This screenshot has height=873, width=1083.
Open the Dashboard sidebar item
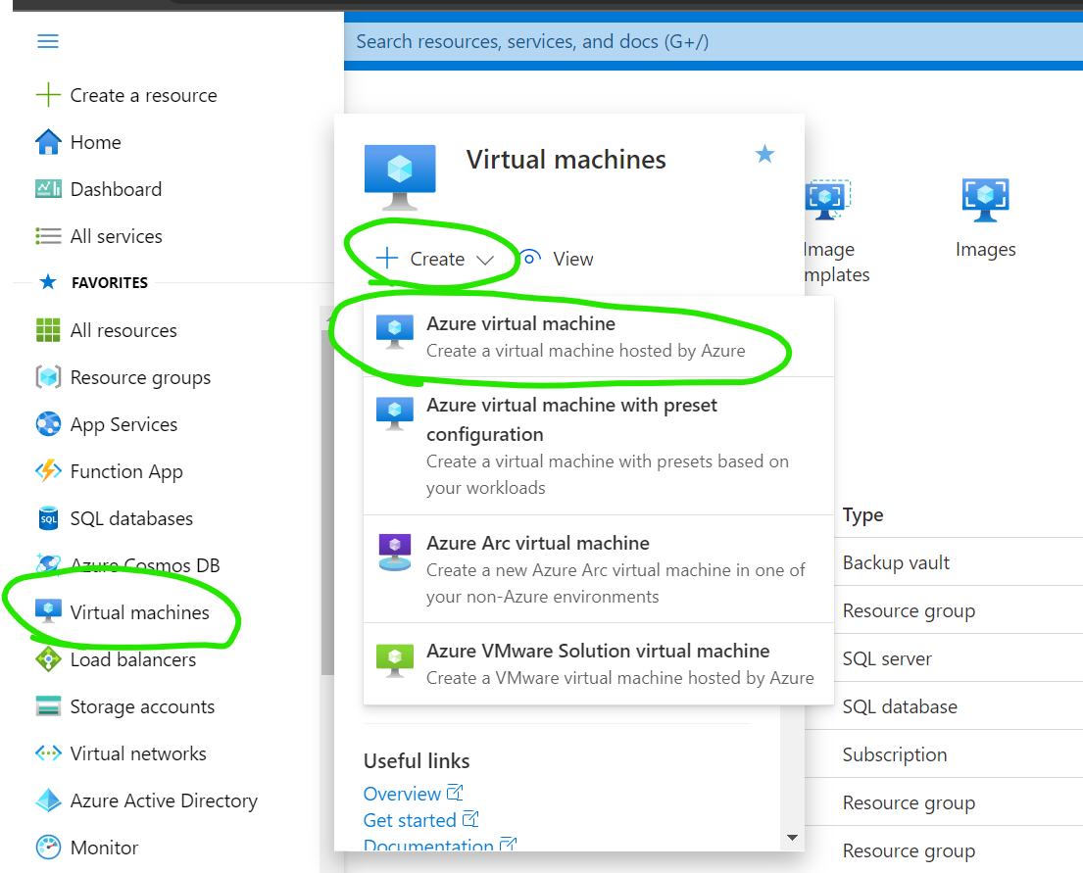pyautogui.click(x=115, y=189)
